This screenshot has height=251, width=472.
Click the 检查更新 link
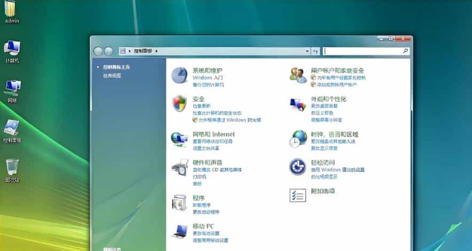point(202,106)
